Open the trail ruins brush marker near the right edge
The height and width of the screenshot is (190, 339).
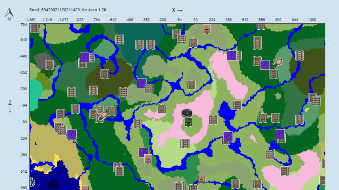click(278, 63)
